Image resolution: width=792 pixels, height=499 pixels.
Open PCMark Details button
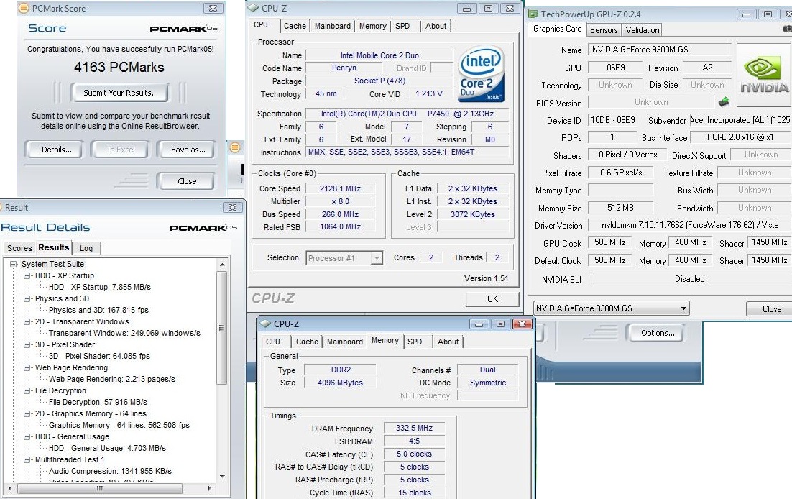pyautogui.click(x=57, y=149)
